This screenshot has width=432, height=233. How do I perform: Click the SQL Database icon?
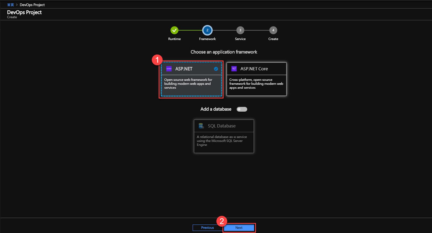click(x=201, y=126)
